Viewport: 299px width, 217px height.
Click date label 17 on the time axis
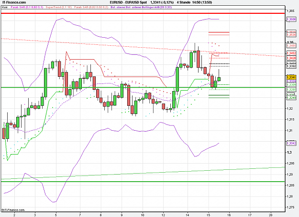click(250, 215)
